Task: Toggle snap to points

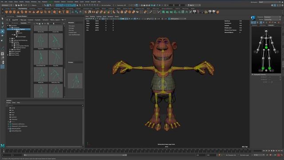Action: 90,5
